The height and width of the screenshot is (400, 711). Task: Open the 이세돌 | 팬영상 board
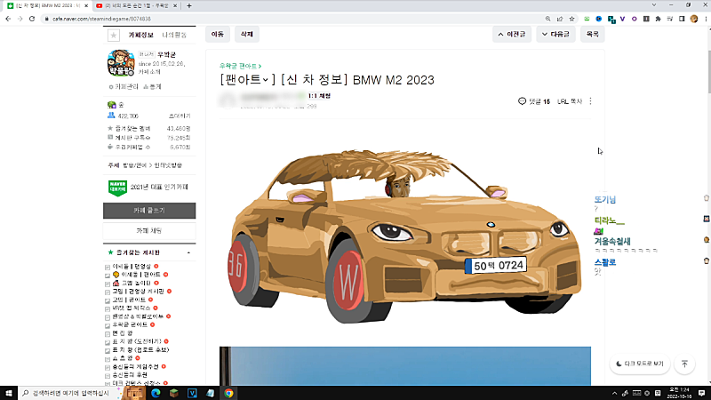point(132,266)
